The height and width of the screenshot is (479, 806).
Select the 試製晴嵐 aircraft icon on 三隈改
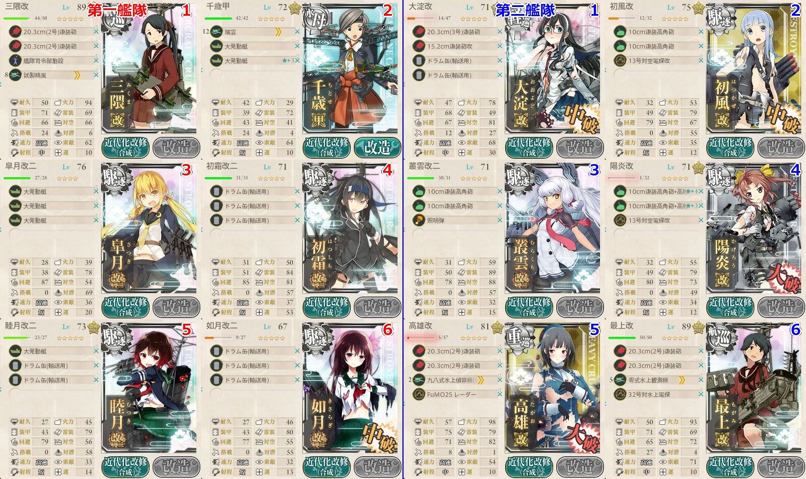[15, 75]
